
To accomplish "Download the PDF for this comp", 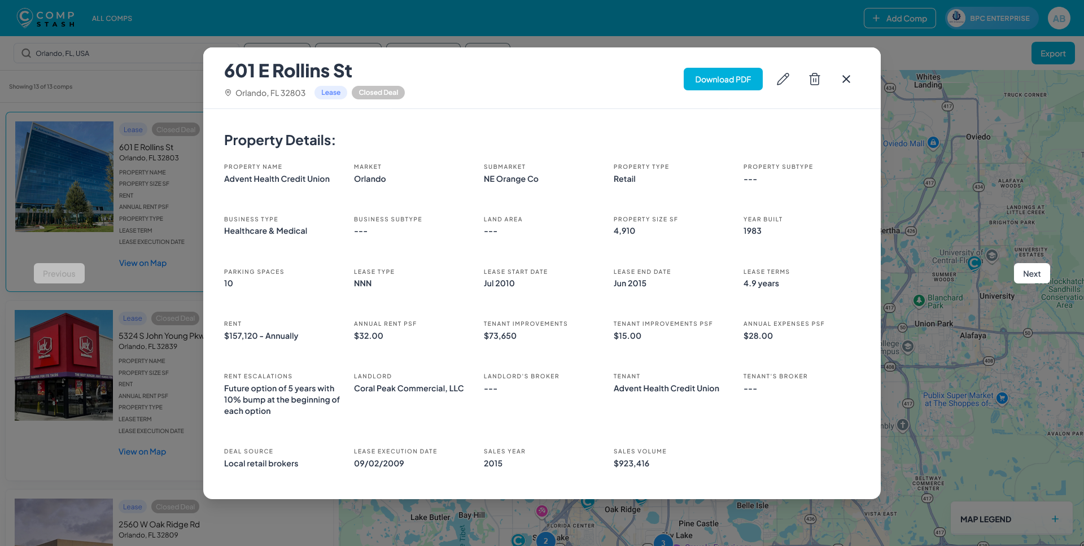I will tap(723, 79).
